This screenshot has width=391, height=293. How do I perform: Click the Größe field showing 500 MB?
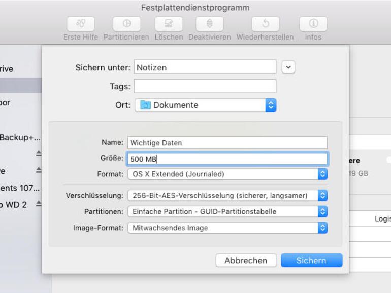pos(227,159)
